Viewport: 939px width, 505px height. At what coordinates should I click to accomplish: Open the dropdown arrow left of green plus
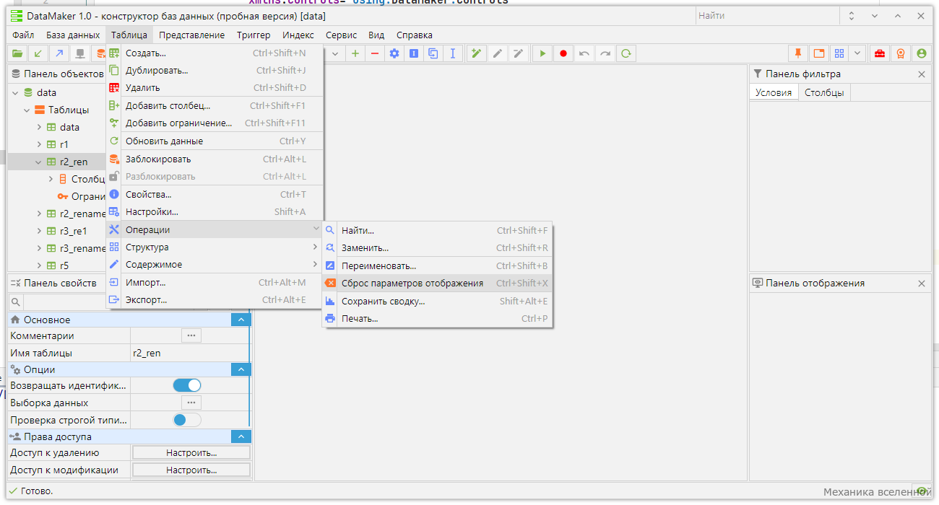[x=335, y=53]
